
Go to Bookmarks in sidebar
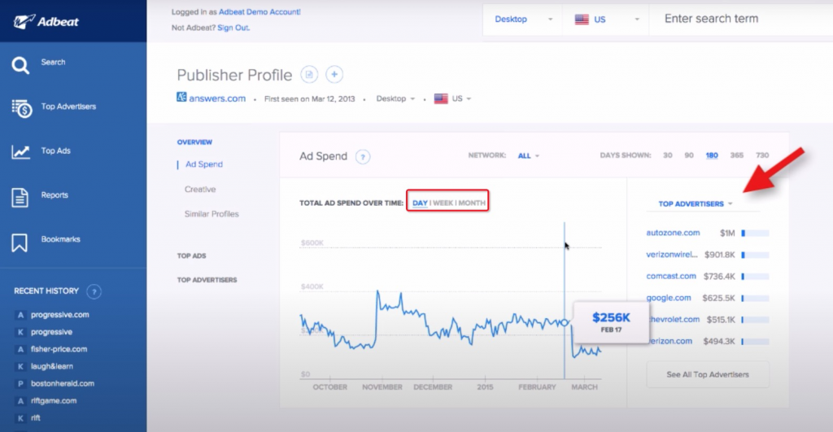click(x=60, y=239)
